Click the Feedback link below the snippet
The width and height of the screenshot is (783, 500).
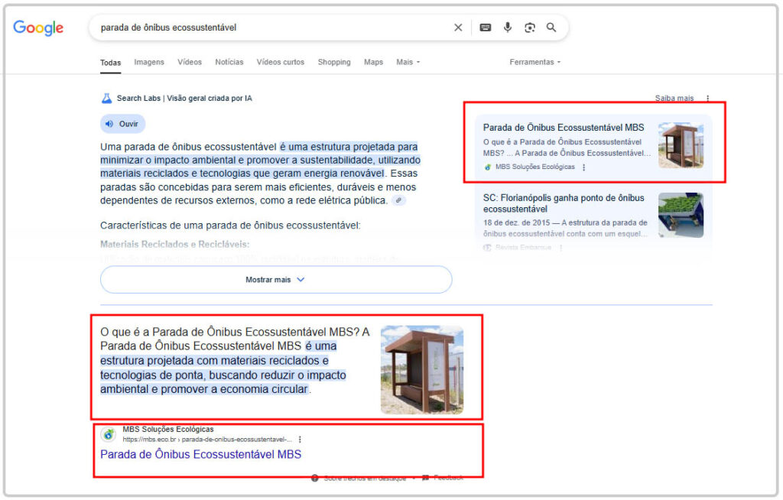443,478
